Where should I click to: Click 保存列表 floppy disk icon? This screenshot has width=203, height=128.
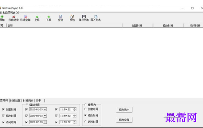point(84,17)
